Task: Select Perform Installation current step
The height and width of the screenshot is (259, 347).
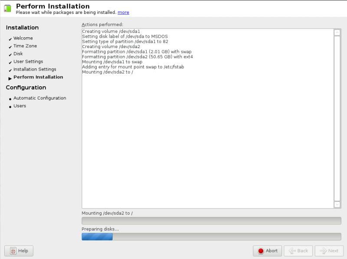Action: 38,77
